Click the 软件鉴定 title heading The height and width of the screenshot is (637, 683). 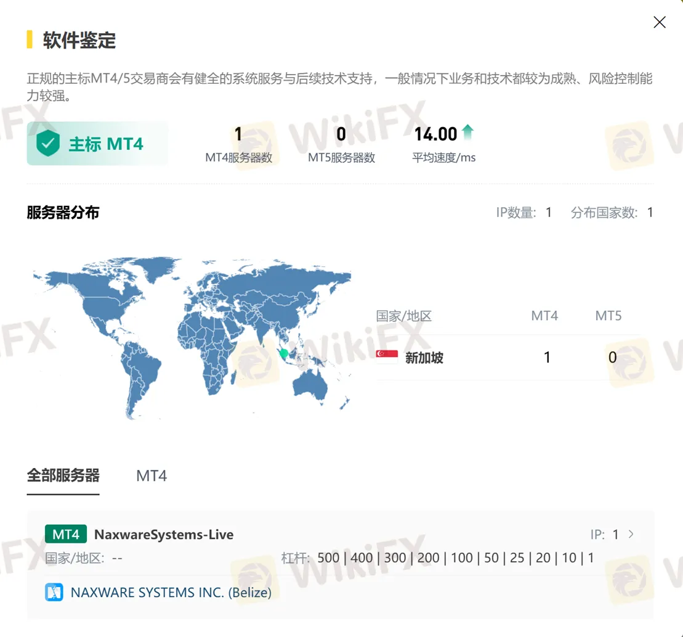coord(79,40)
